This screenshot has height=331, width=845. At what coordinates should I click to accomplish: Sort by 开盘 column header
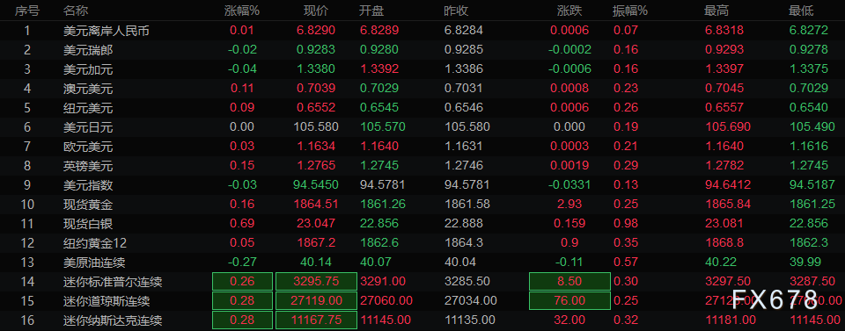pos(371,11)
